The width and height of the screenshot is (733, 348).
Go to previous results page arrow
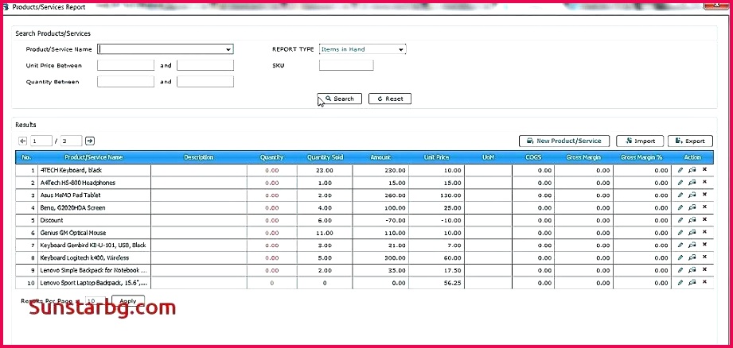(22, 141)
